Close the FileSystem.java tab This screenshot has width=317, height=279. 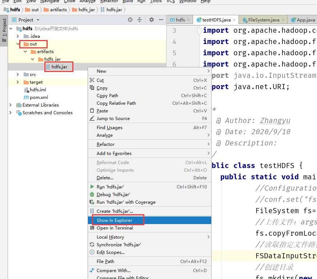point(283,20)
